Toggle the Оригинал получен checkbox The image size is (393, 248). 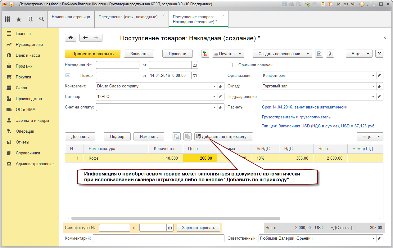230,65
